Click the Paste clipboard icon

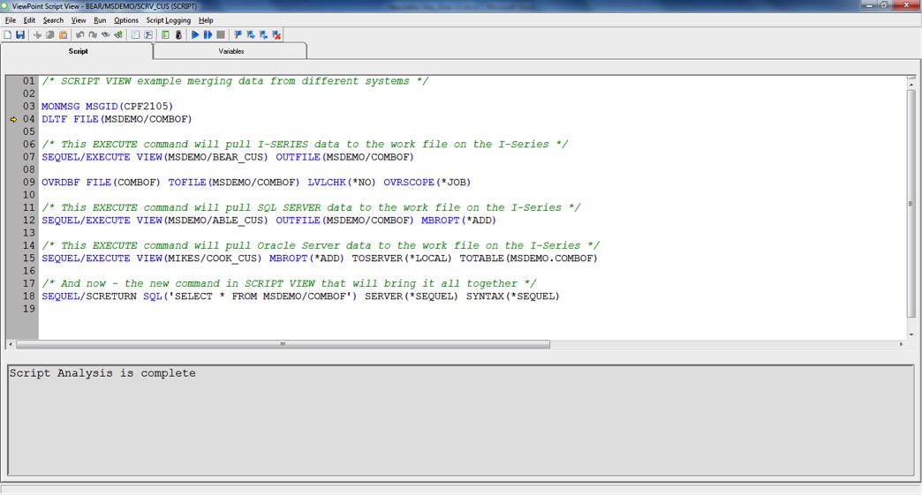tap(64, 35)
